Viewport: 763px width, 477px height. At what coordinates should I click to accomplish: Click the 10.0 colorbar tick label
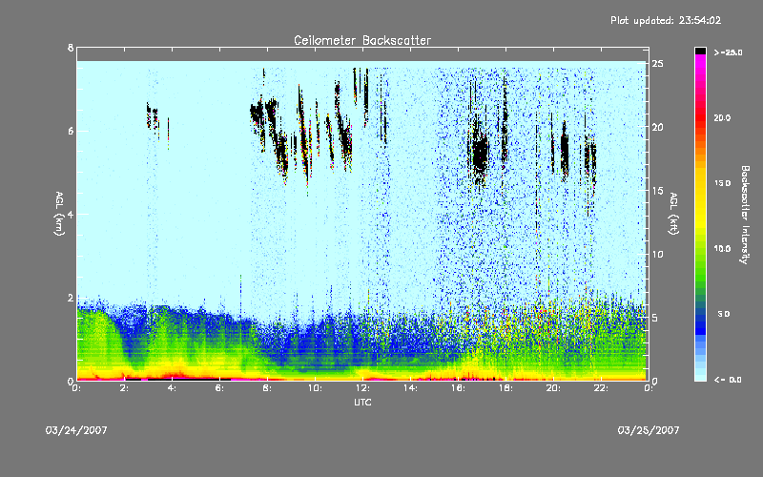722,249
